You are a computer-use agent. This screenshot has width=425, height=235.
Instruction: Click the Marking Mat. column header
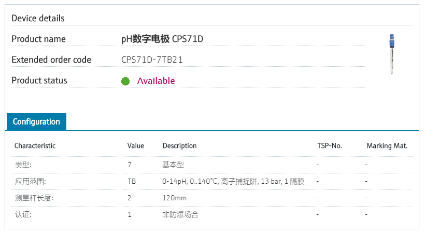[x=387, y=146]
